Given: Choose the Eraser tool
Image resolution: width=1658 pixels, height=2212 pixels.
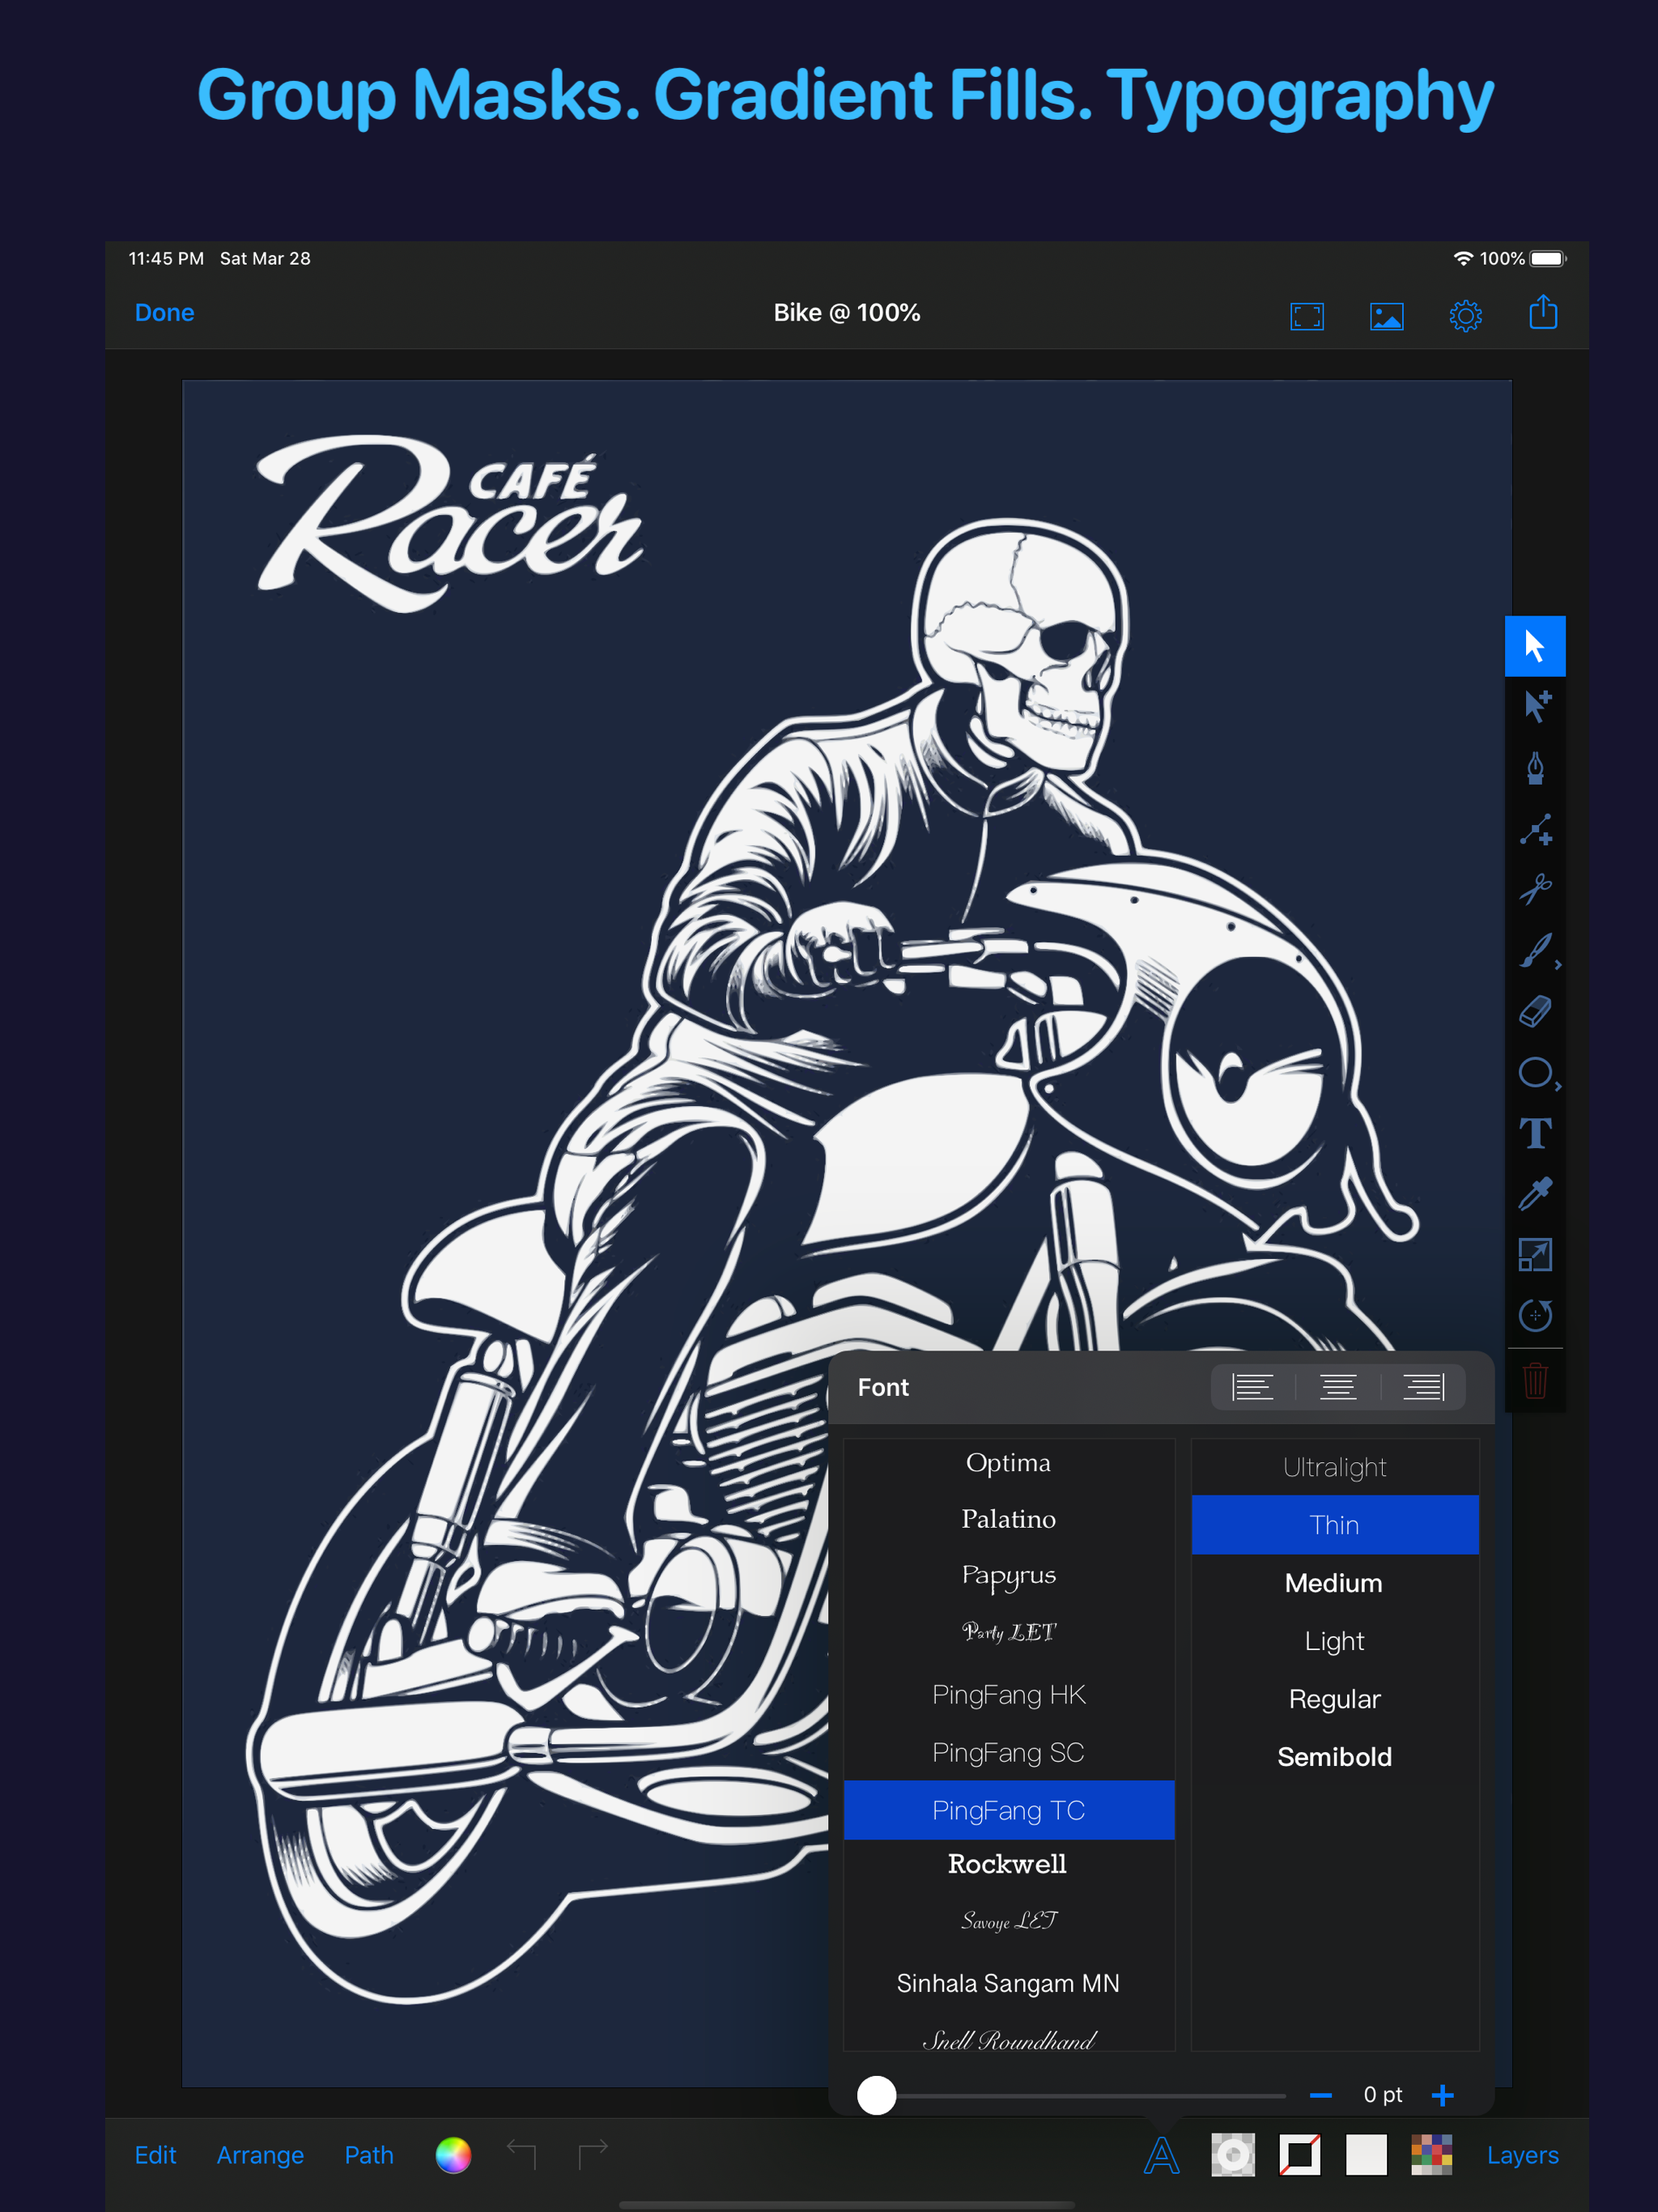Looking at the screenshot, I should (1535, 1011).
